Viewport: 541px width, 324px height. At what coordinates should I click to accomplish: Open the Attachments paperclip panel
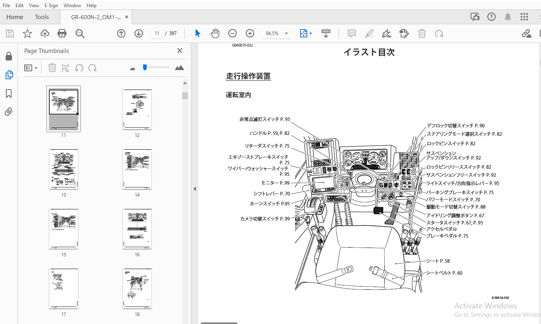pyautogui.click(x=9, y=111)
